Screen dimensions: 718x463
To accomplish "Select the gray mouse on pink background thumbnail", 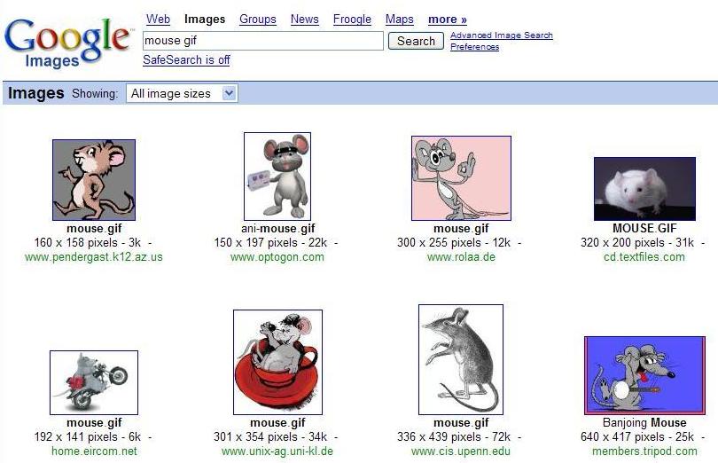I will 461,177.
